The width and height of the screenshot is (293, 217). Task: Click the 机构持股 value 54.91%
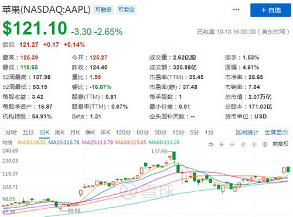click(42, 116)
